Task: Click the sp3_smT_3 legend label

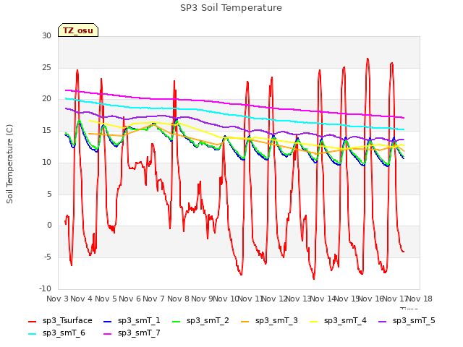Action: (x=276, y=321)
